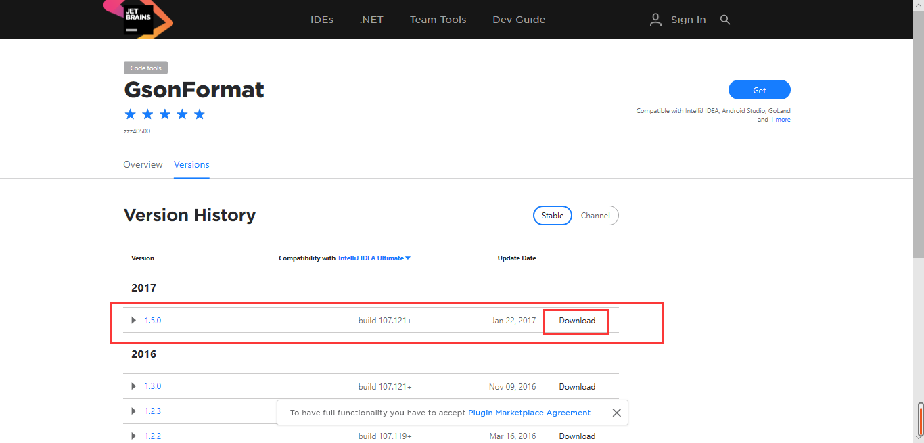Screen dimensions: 924x443
Task: Expand version 1.5.0 details
Action: tap(134, 320)
